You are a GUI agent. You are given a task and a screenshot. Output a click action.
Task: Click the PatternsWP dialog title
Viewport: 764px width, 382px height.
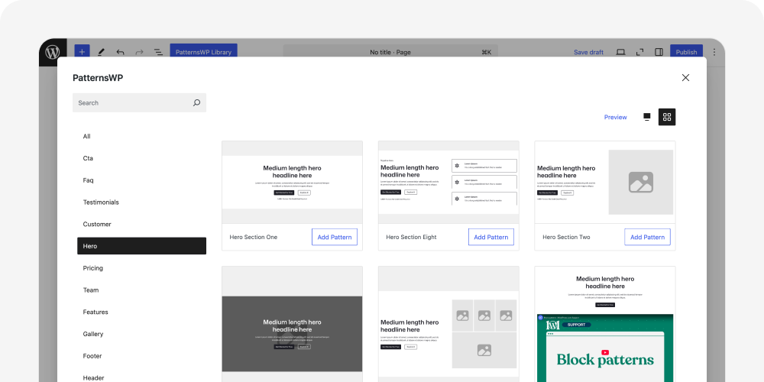[x=98, y=77]
